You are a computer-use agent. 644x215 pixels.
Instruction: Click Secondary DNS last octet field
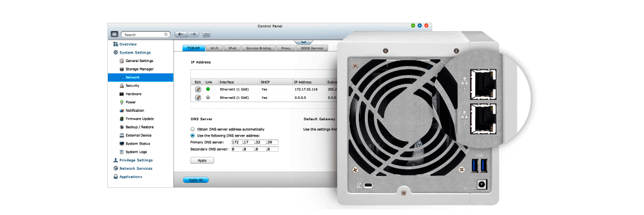(x=273, y=149)
